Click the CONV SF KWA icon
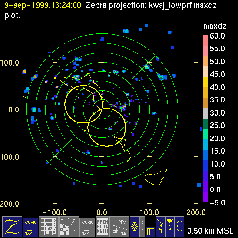This screenshot has height=238, width=238. coord(119,227)
